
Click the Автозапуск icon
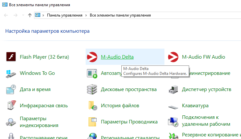pos(92,74)
